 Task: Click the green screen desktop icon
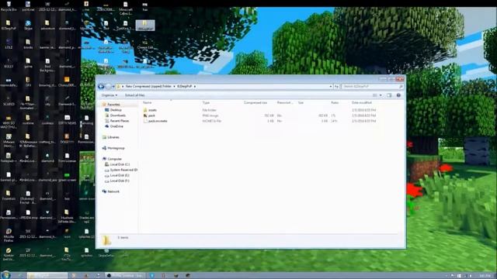click(x=67, y=177)
